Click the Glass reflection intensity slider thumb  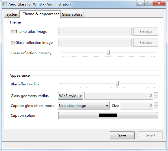click(108, 52)
